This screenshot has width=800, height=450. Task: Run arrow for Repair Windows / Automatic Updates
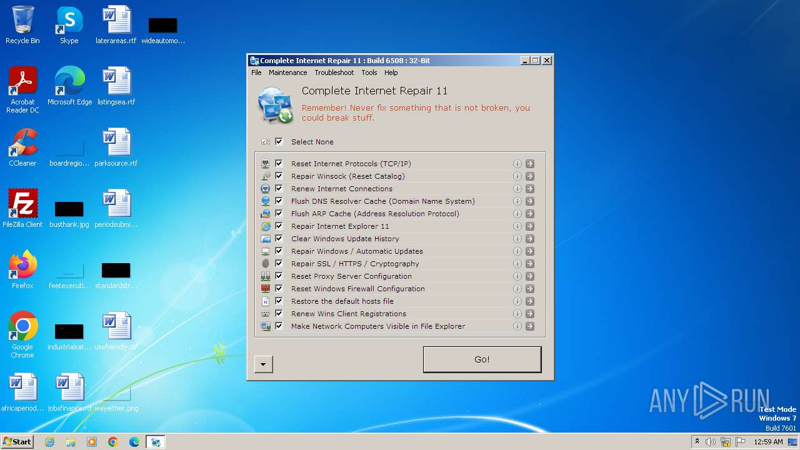[x=530, y=251]
